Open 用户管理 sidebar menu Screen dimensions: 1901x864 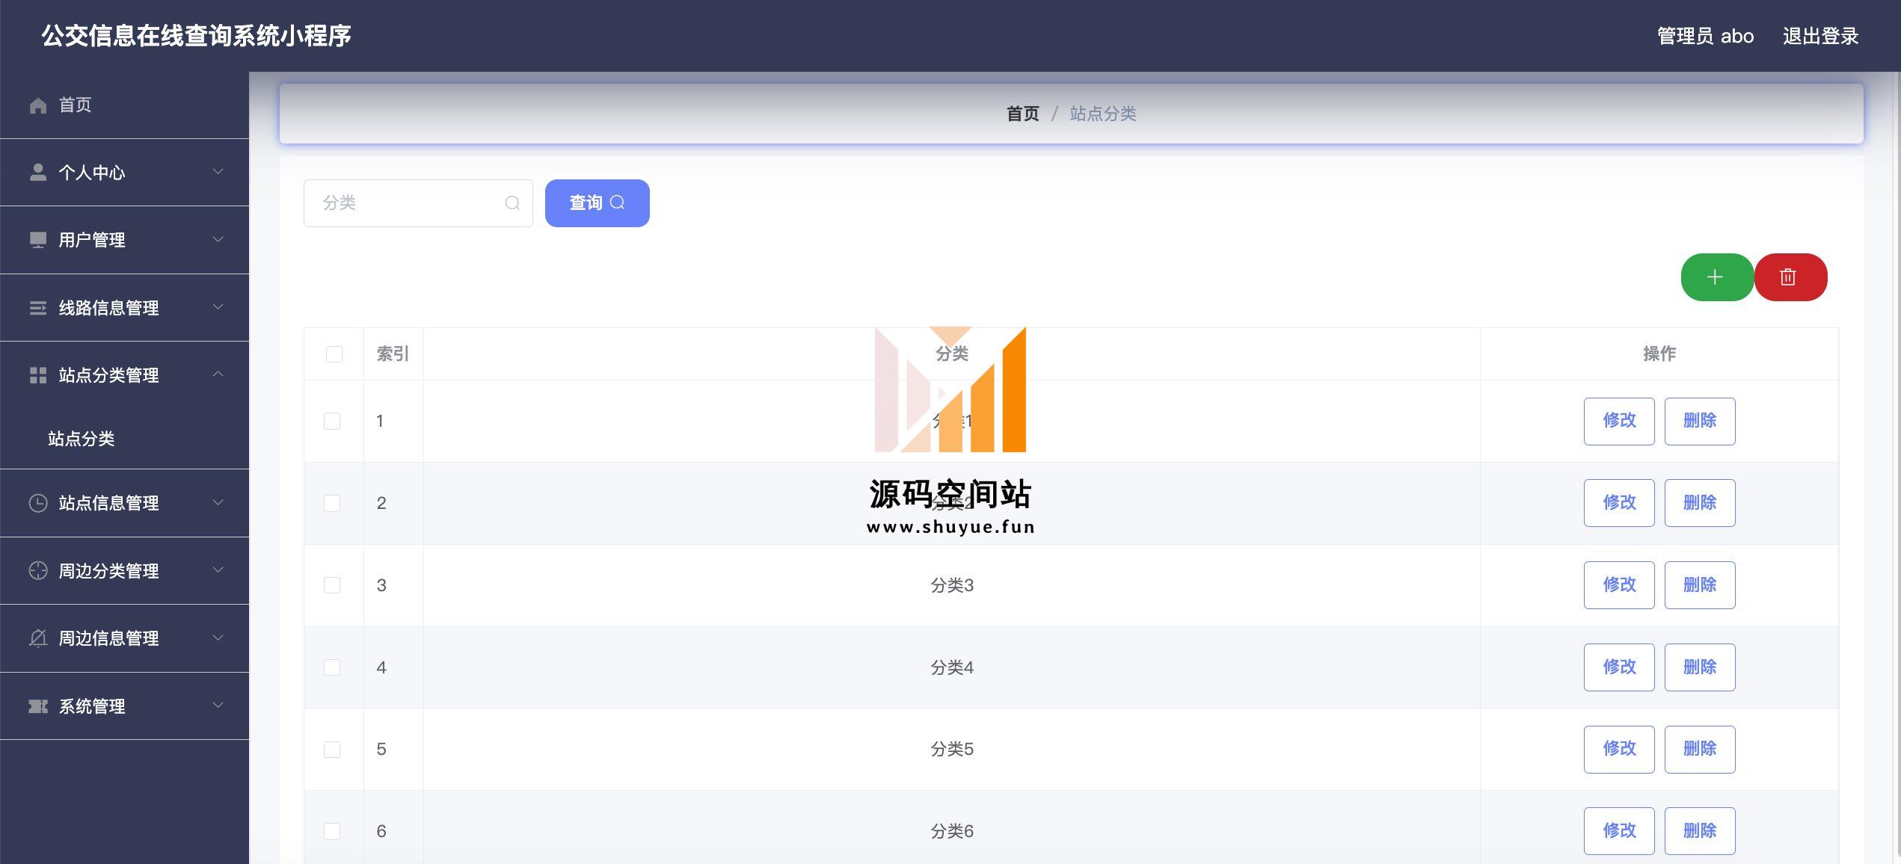tap(124, 240)
